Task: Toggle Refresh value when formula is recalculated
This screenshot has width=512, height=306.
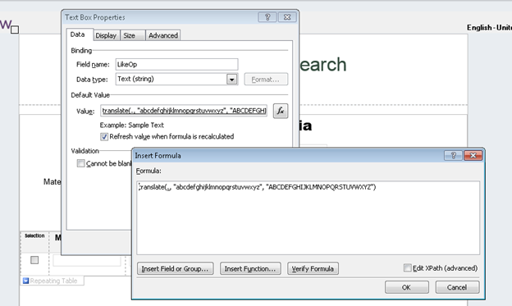Action: pos(104,137)
